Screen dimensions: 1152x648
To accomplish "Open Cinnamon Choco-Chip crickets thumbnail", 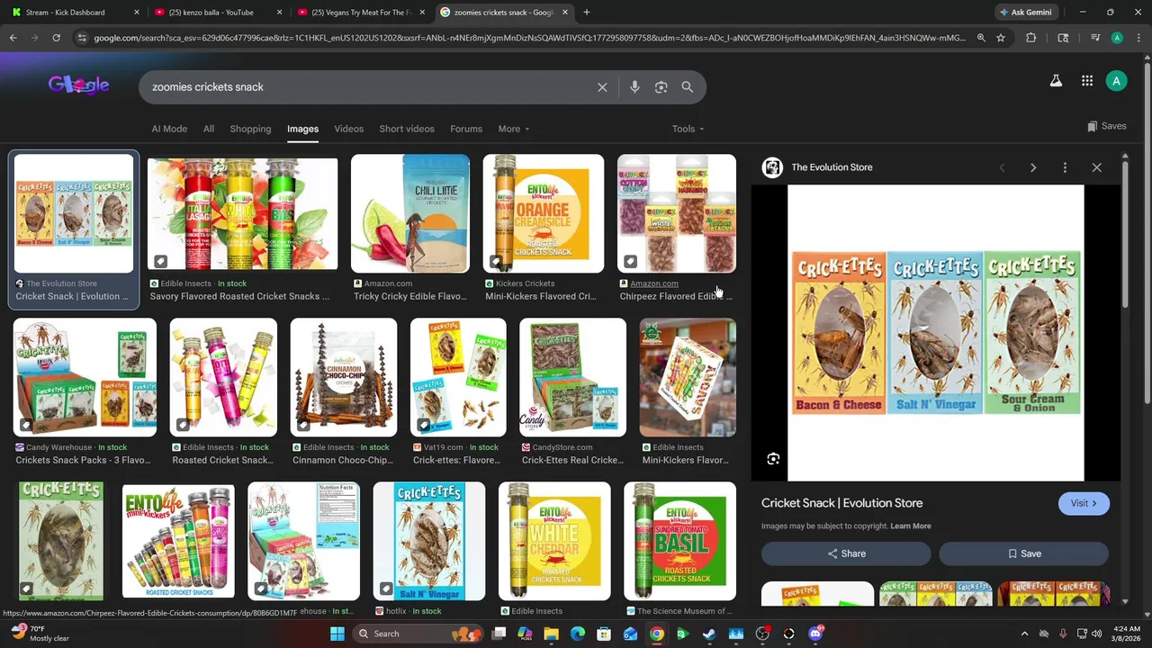I will [343, 377].
